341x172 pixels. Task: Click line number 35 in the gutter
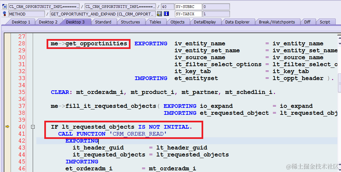tap(21, 92)
